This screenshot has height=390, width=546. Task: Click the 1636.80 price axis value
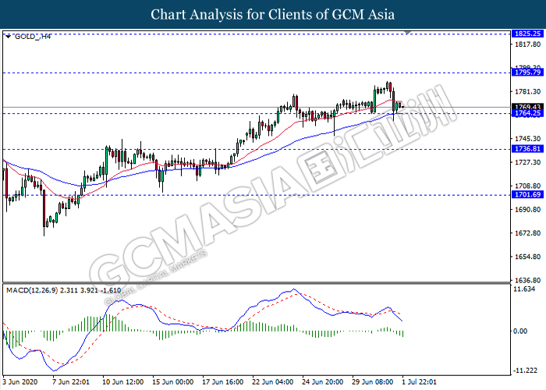click(527, 280)
